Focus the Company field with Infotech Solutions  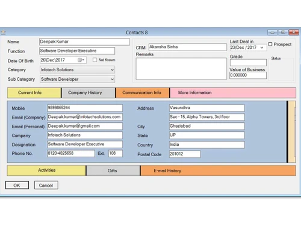pos(85,135)
